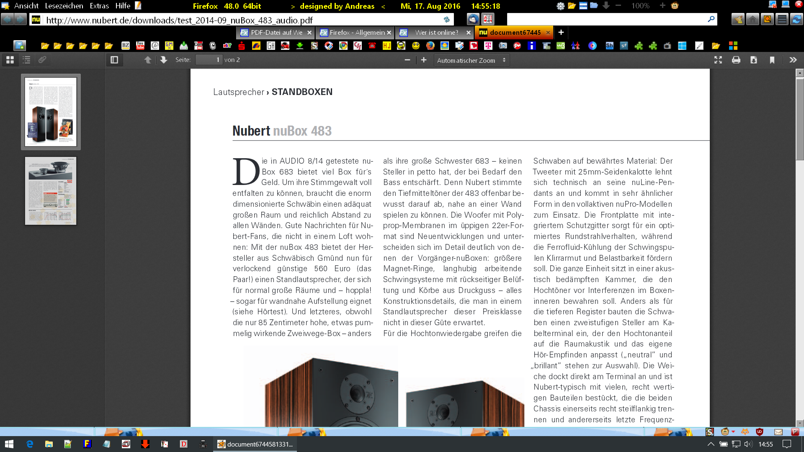Go to the next page arrow

click(164, 60)
